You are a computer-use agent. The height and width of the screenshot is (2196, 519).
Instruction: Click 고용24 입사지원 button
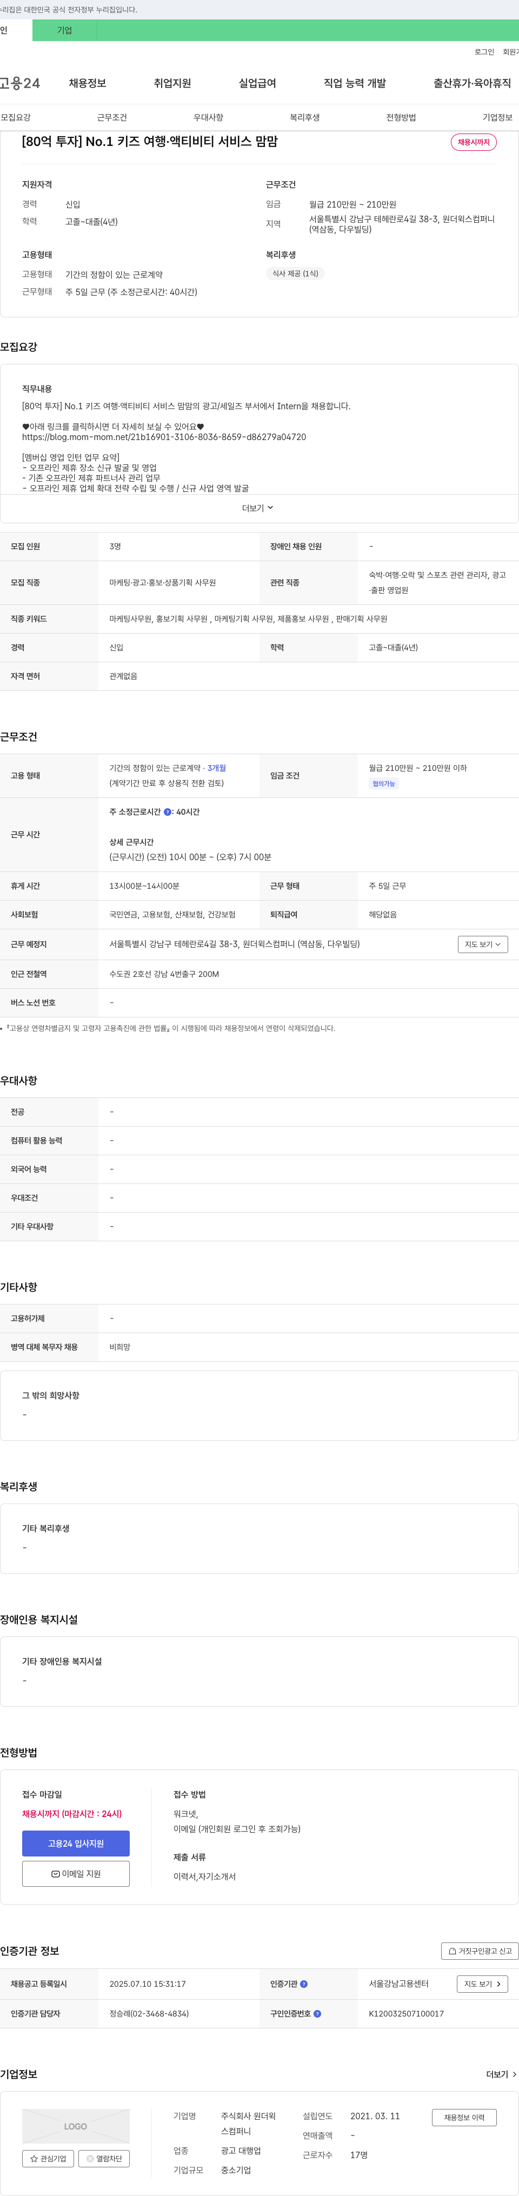pyautogui.click(x=76, y=1844)
